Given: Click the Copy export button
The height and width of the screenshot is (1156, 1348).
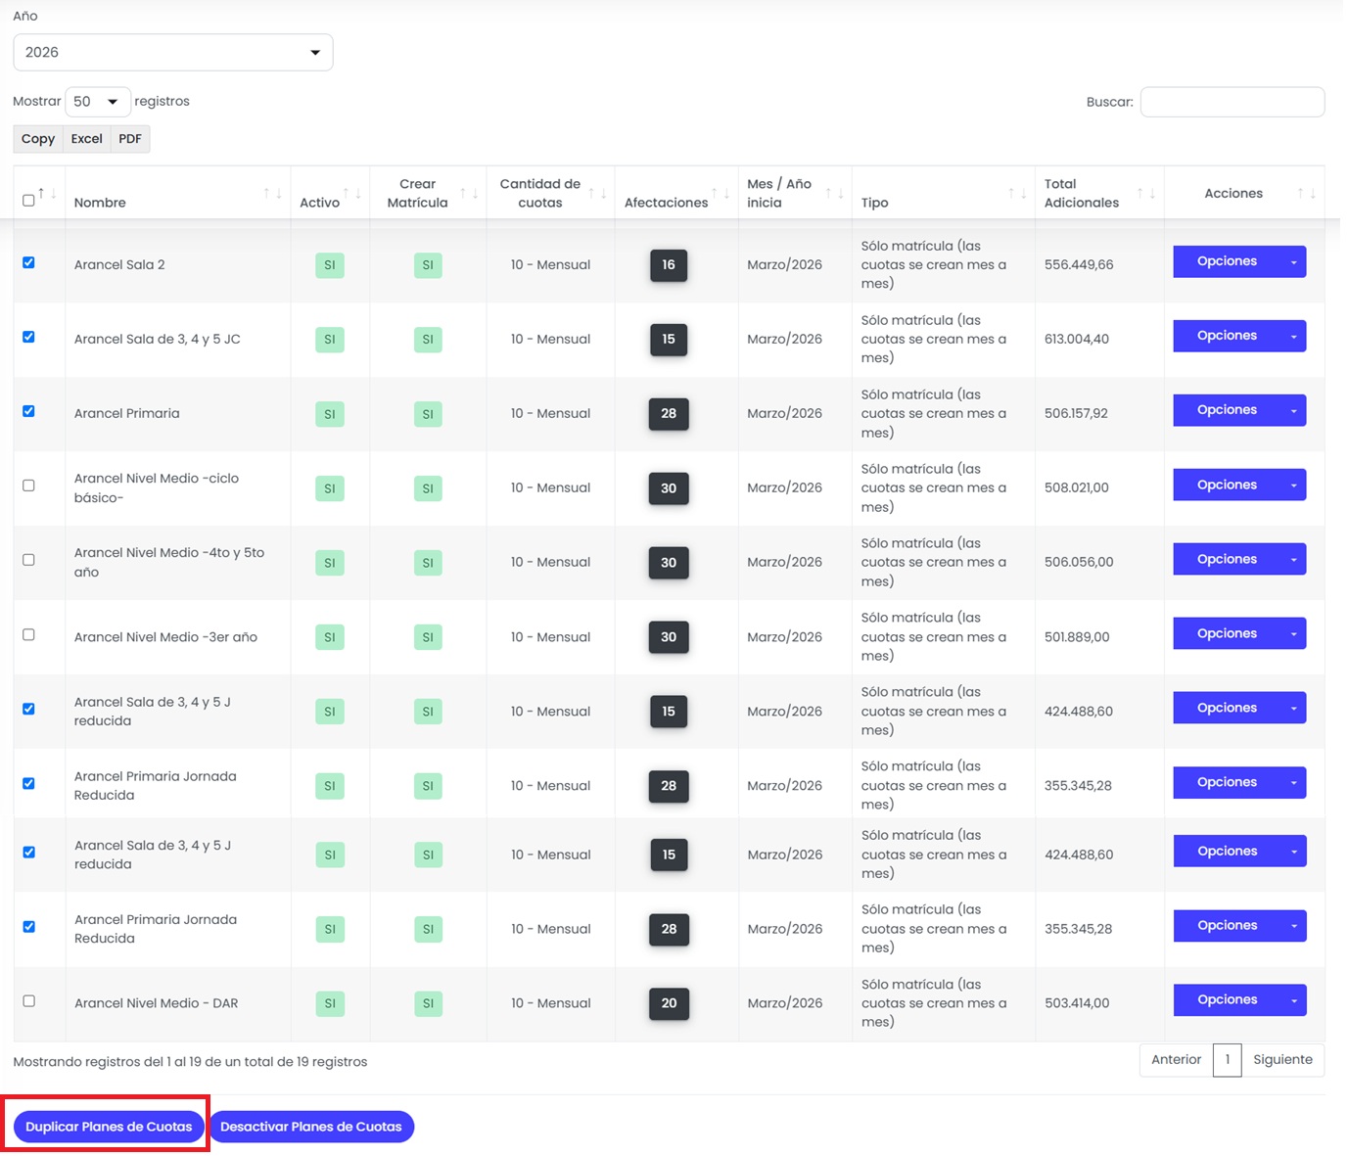Looking at the screenshot, I should (38, 139).
